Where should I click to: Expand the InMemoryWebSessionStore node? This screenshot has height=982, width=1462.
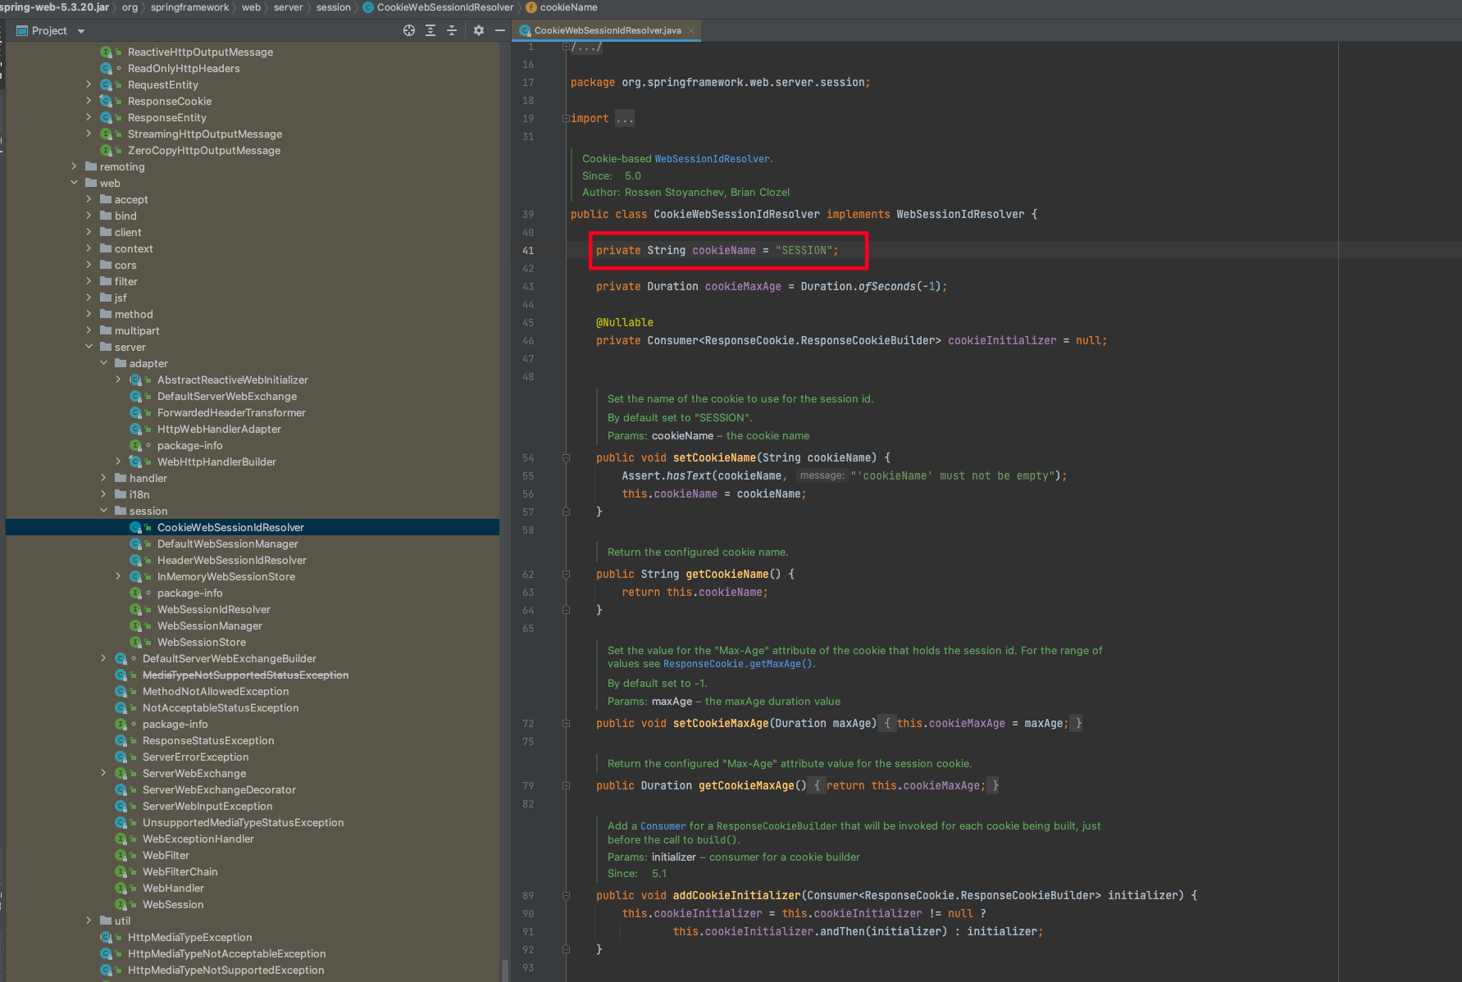[118, 576]
